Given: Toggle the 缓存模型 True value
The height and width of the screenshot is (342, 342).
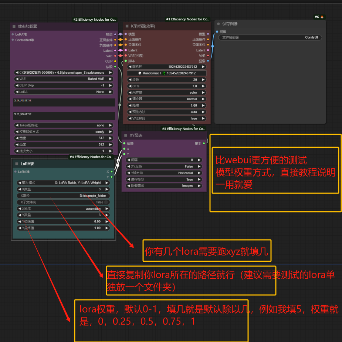Looking at the screenshot, I should pyautogui.click(x=164, y=179).
